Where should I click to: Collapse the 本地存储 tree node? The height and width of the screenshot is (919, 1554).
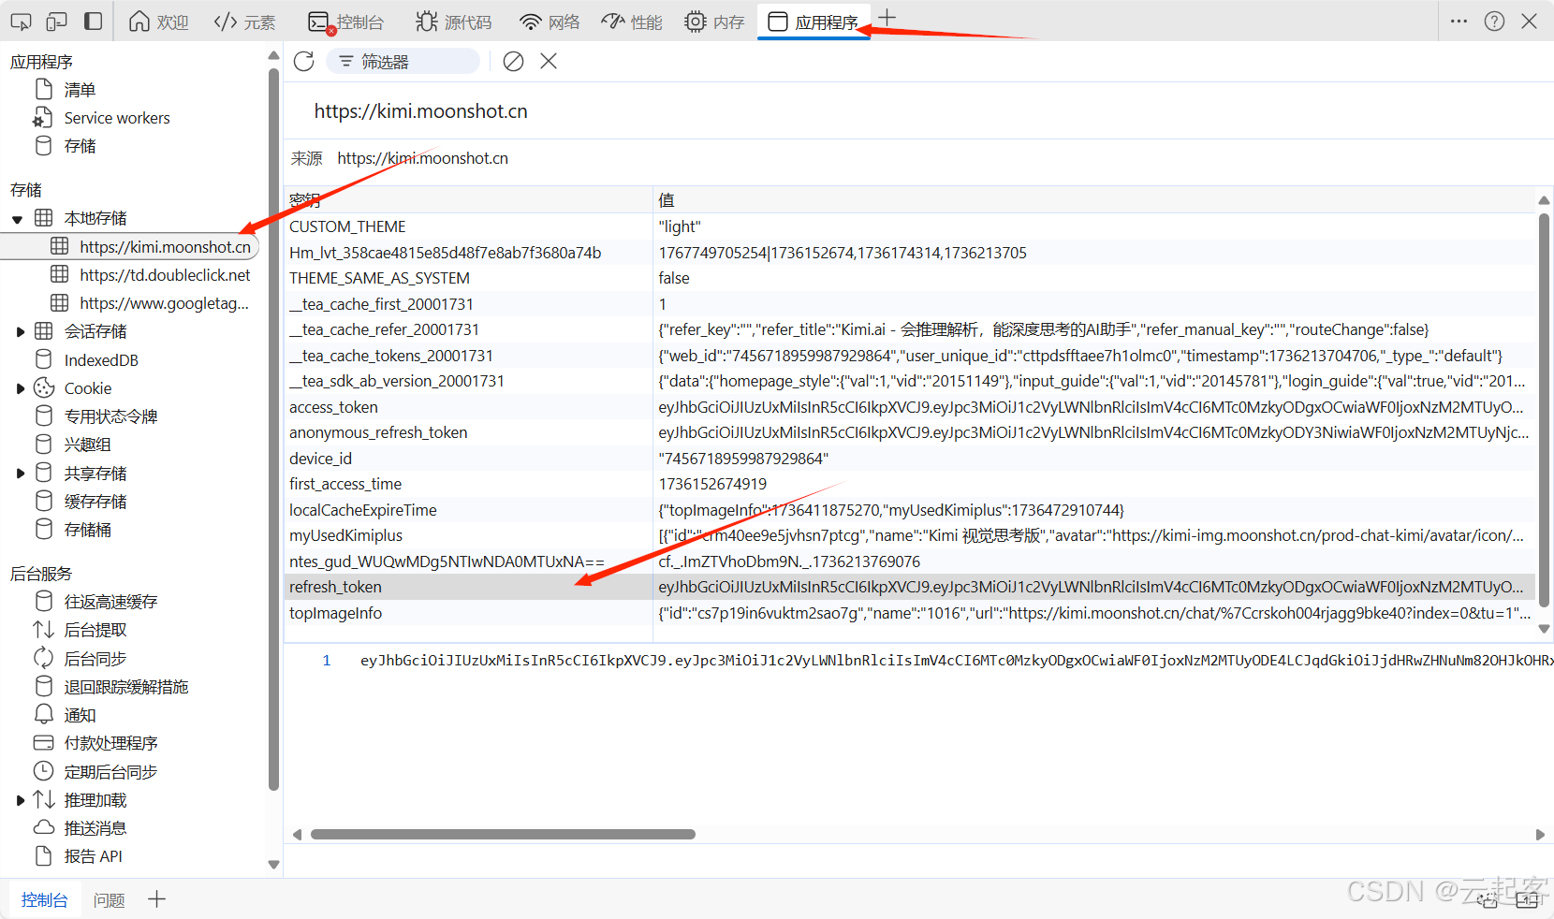[x=17, y=219]
